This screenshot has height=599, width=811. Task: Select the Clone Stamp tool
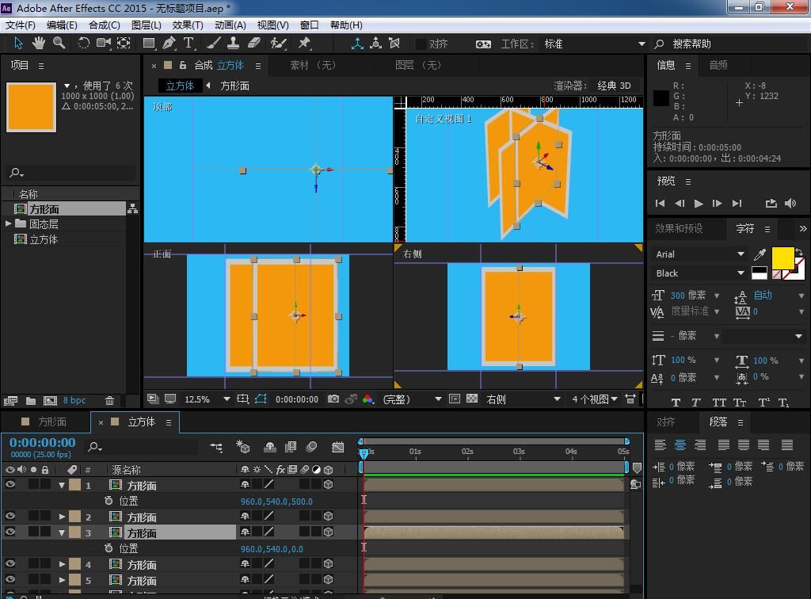pos(234,44)
